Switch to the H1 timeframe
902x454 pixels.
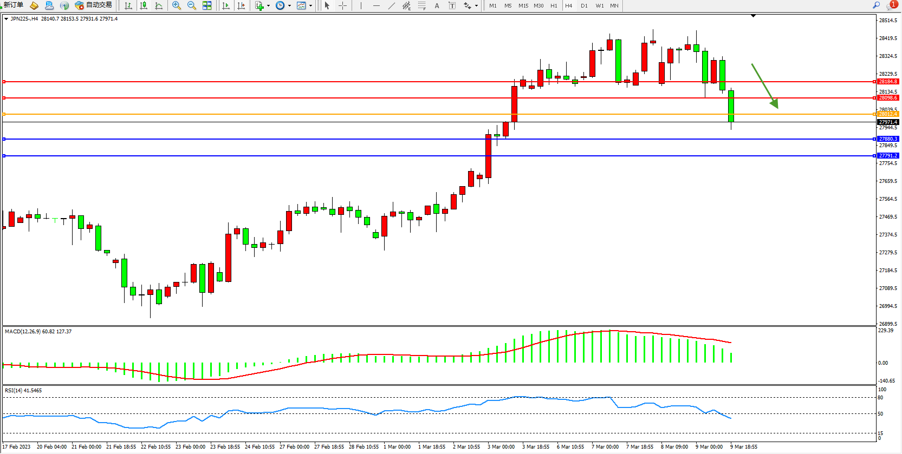click(554, 5)
